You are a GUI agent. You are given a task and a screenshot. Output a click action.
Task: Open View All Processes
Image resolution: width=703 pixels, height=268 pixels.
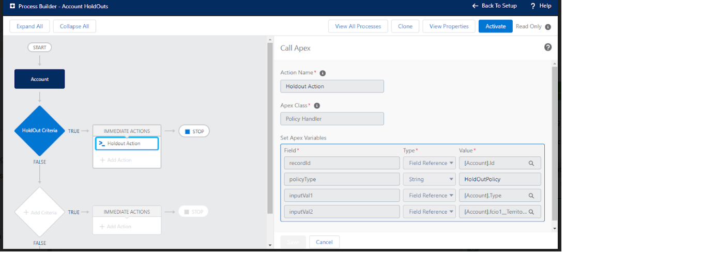(358, 26)
